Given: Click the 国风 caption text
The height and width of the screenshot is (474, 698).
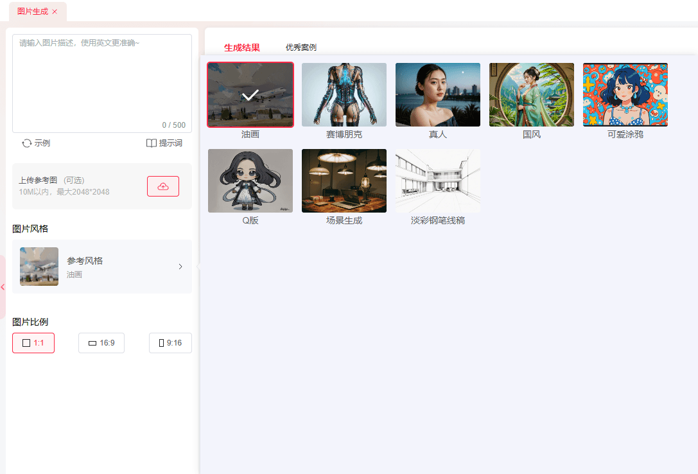Looking at the screenshot, I should coord(532,134).
